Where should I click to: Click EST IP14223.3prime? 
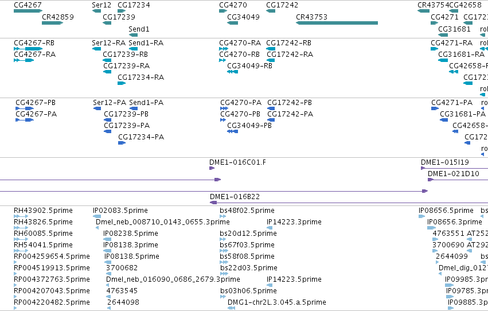[x=270, y=228]
